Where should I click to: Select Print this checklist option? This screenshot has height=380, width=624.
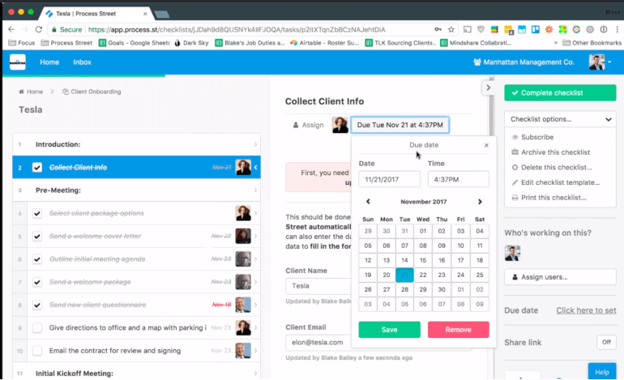[x=553, y=198]
